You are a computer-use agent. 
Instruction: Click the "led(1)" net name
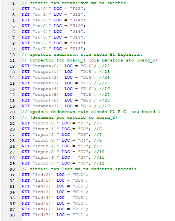pos(43,181)
